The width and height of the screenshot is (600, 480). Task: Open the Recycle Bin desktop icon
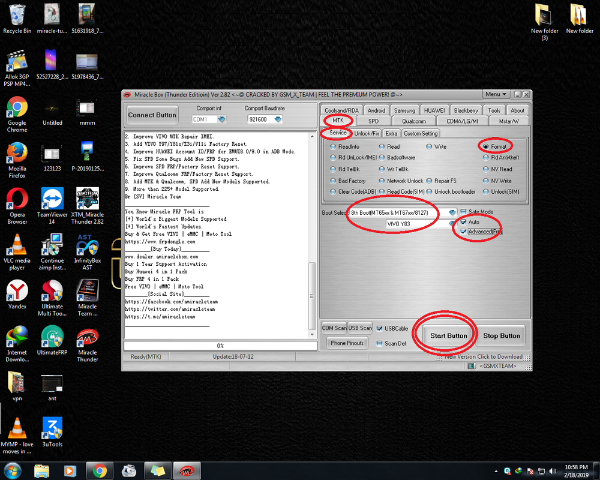tap(17, 19)
